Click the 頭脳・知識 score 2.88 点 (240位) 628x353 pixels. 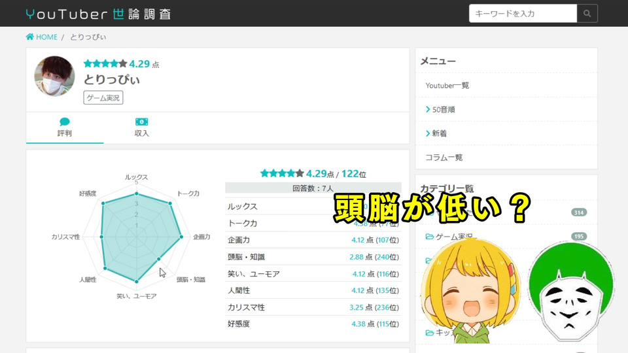click(x=374, y=257)
